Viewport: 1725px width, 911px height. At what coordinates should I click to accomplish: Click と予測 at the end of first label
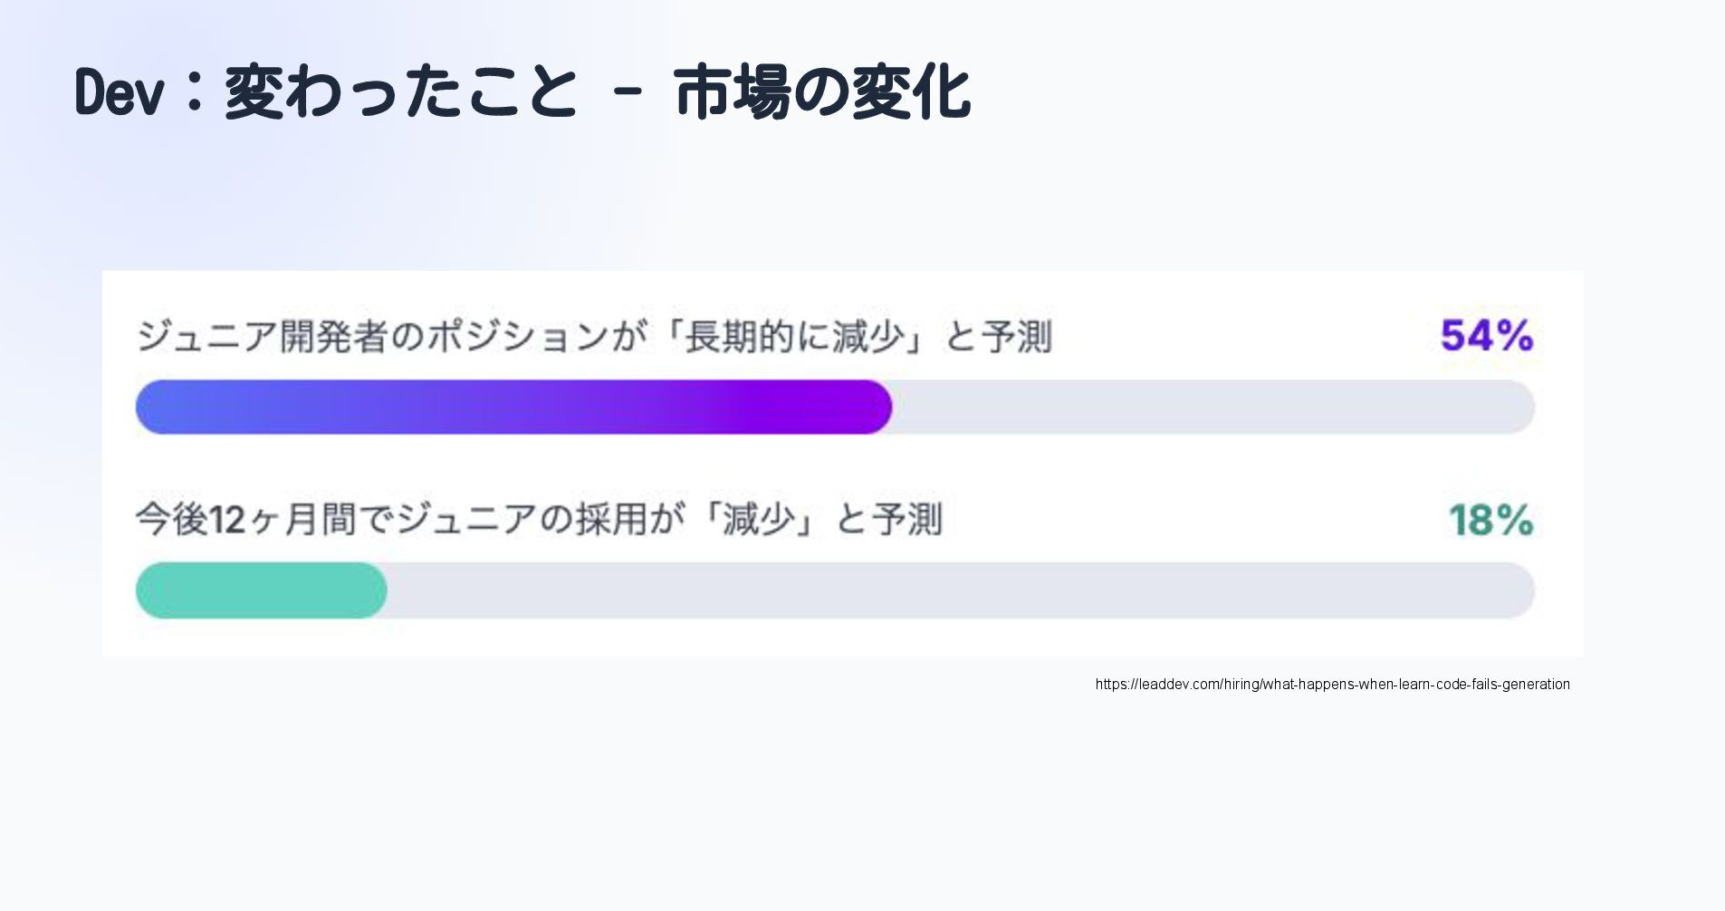(998, 337)
